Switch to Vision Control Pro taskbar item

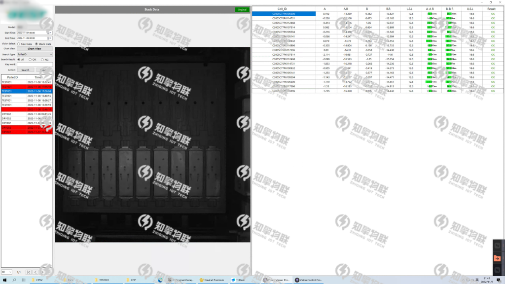309,280
